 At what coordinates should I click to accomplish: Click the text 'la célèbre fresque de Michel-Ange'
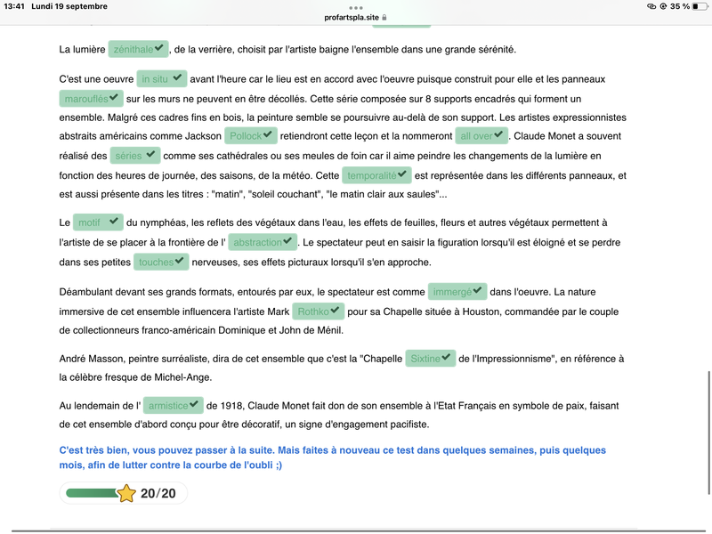[135, 377]
